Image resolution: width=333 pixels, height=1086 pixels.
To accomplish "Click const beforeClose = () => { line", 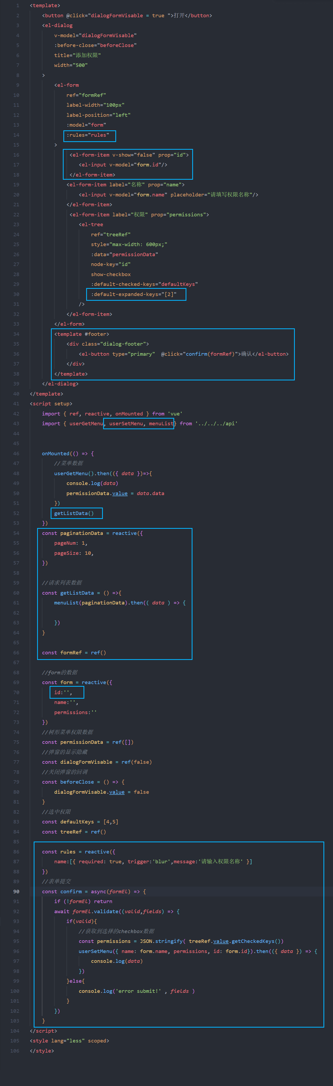I will coord(83,782).
